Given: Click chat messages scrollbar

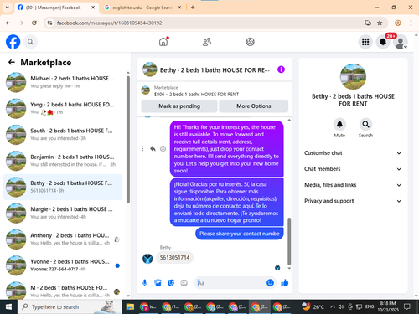Looking at the screenshot, I should coord(289,241).
